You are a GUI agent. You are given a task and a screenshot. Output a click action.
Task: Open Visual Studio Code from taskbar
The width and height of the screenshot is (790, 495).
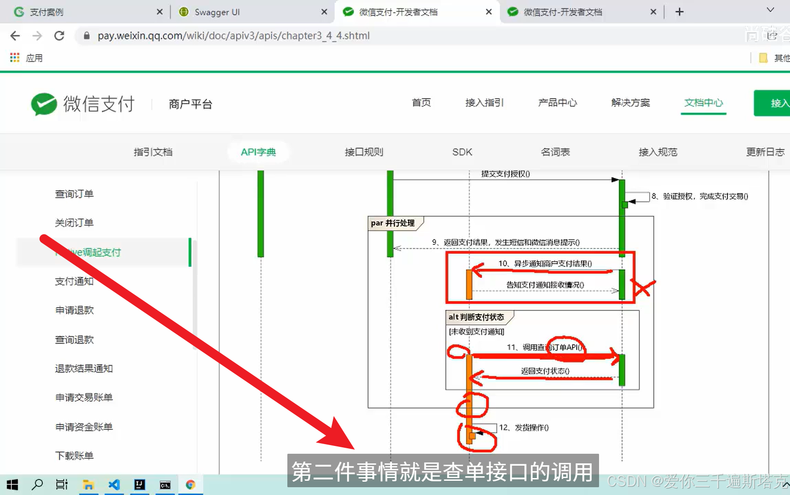114,484
